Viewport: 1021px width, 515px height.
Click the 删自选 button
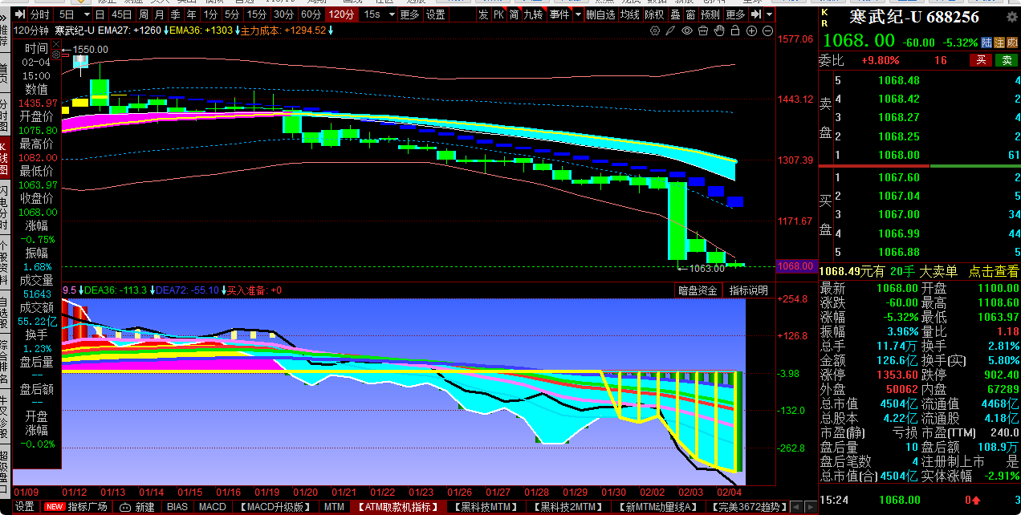(x=601, y=14)
